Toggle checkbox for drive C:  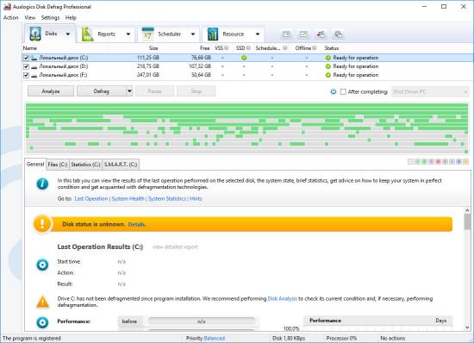pyautogui.click(x=27, y=58)
